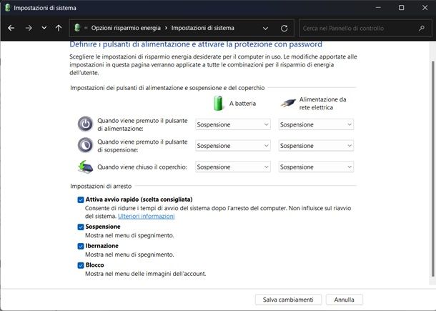The height and width of the screenshot is (311, 436).
Task: Click the power plug icon for 'Alimentazione da rete elettrica'
Action: tap(288, 103)
